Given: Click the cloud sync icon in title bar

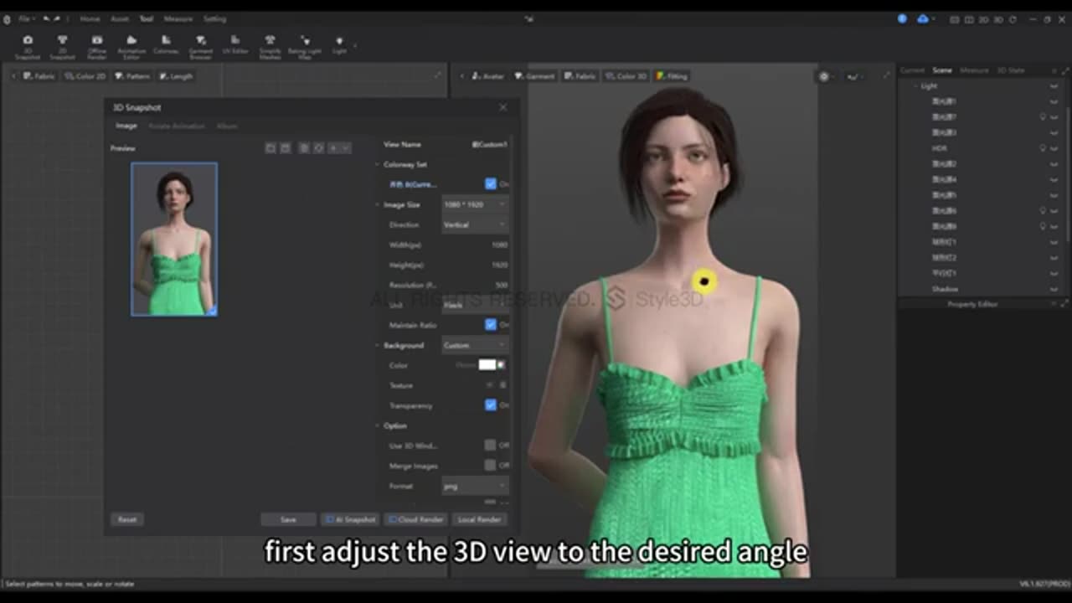Looking at the screenshot, I should pyautogui.click(x=923, y=18).
